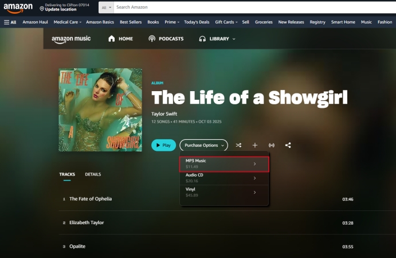Viewport: 396px width, 258px height.
Task: Open the Vinyl chevron
Action: (254, 192)
